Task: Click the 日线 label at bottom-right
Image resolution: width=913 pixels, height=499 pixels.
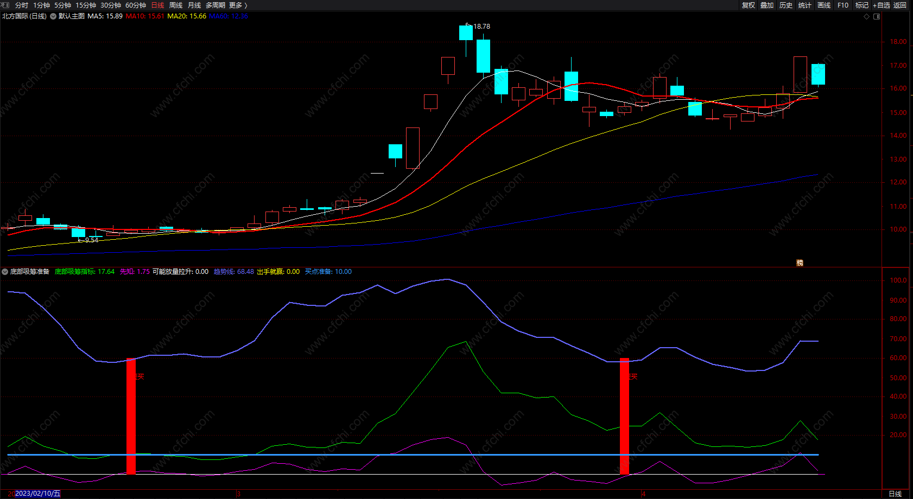Action: coord(895,494)
